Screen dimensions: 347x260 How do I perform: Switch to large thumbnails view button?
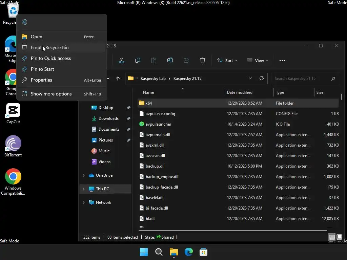[x=339, y=237]
